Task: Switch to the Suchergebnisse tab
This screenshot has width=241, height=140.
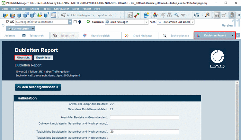Action: click(x=176, y=35)
